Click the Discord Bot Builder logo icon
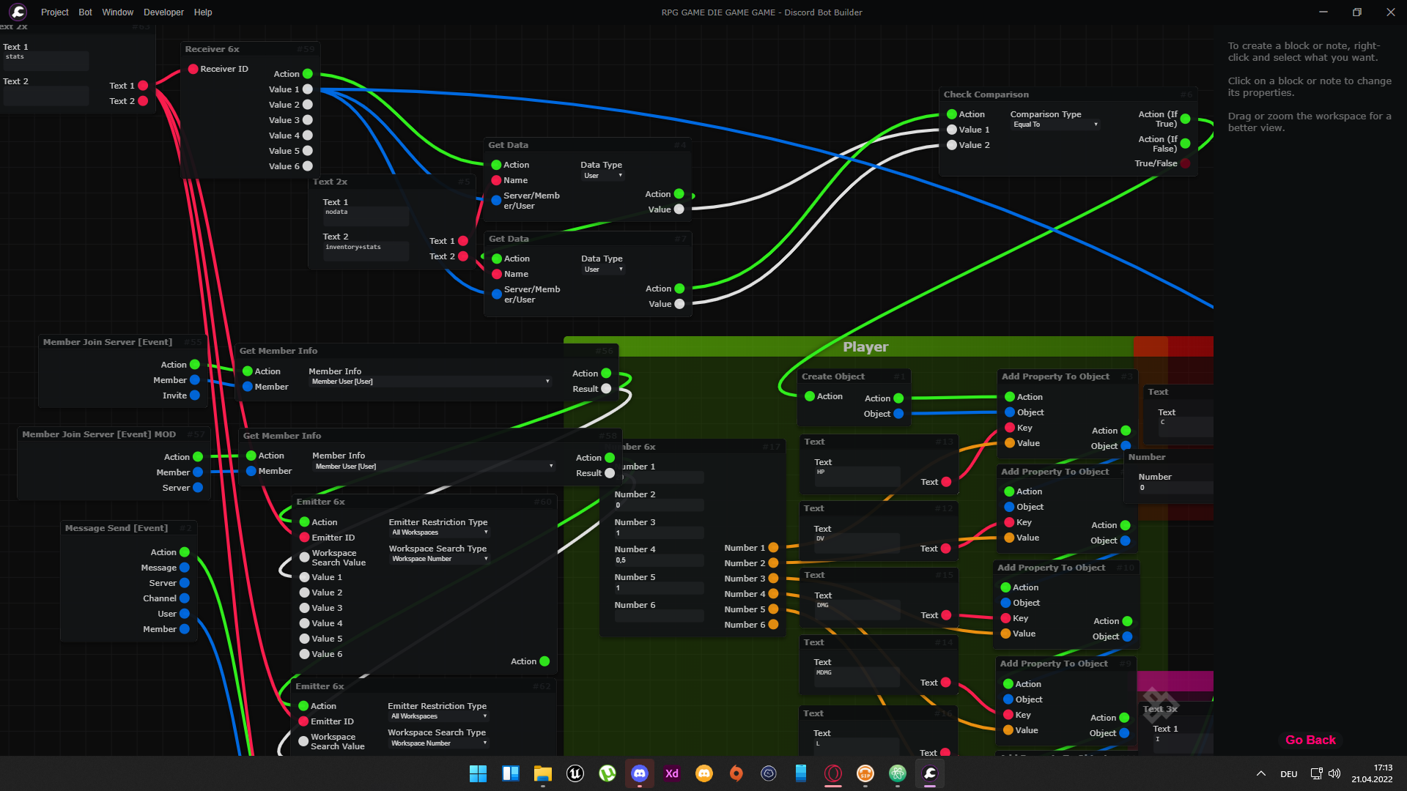This screenshot has width=1407, height=791. tap(18, 12)
